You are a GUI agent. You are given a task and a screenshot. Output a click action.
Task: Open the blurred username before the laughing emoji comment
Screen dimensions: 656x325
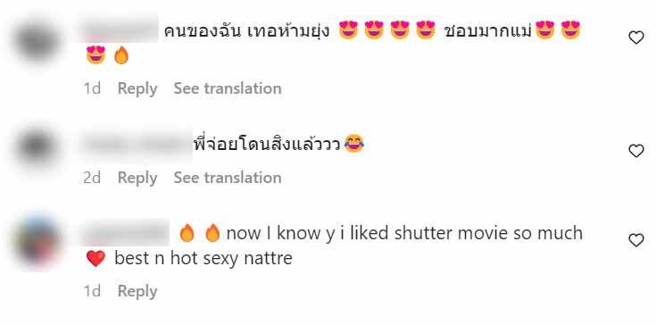136,146
